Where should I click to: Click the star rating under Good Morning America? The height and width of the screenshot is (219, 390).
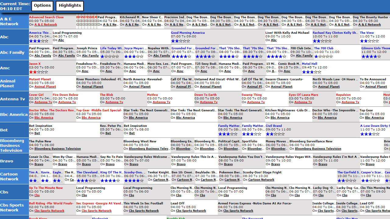180,41
